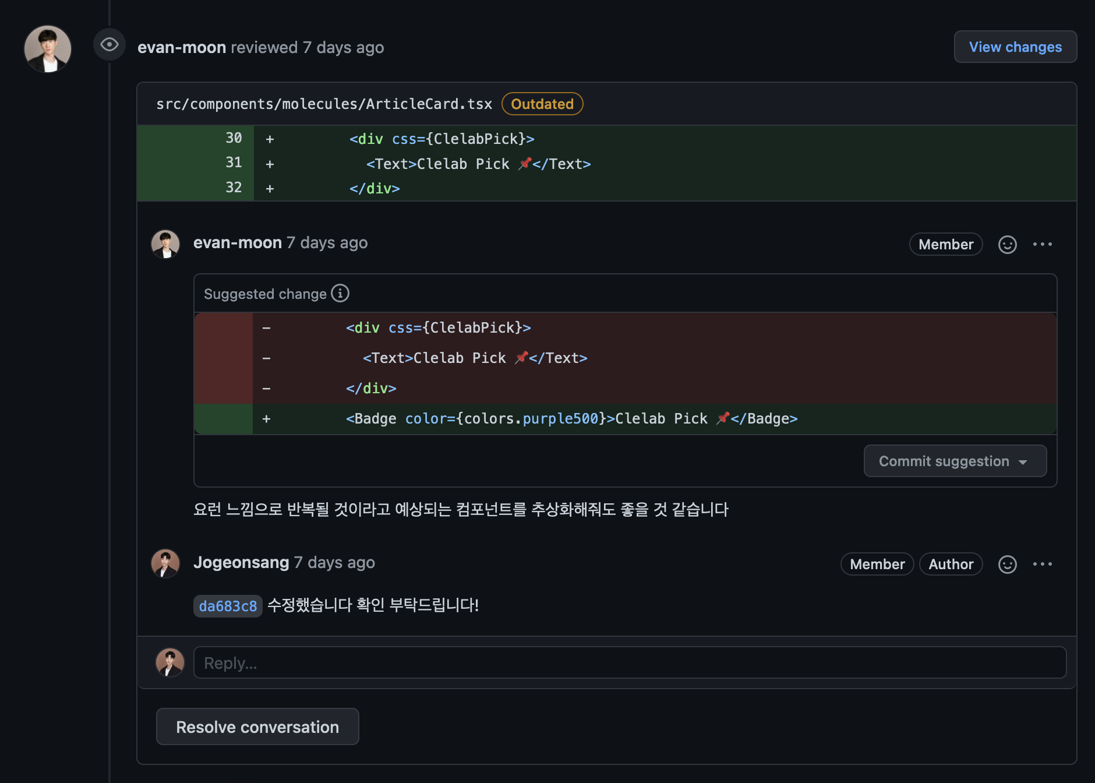Open commit da683c8 link

228,606
